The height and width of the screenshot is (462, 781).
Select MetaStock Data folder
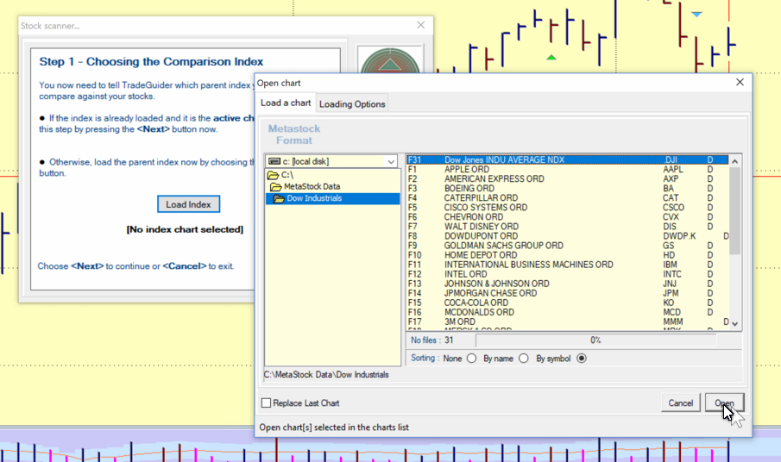[x=312, y=186]
